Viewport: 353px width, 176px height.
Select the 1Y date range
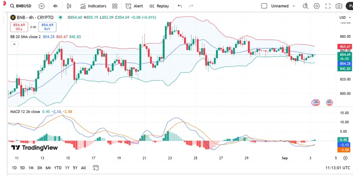point(67,168)
